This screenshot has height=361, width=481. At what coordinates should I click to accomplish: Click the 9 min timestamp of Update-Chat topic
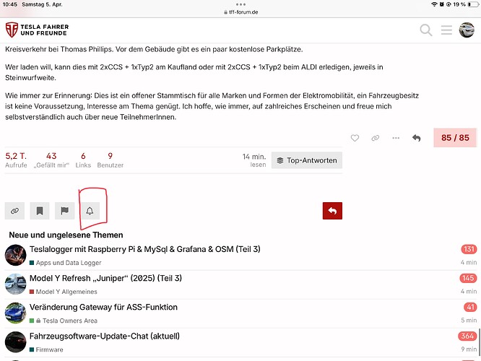point(469,349)
